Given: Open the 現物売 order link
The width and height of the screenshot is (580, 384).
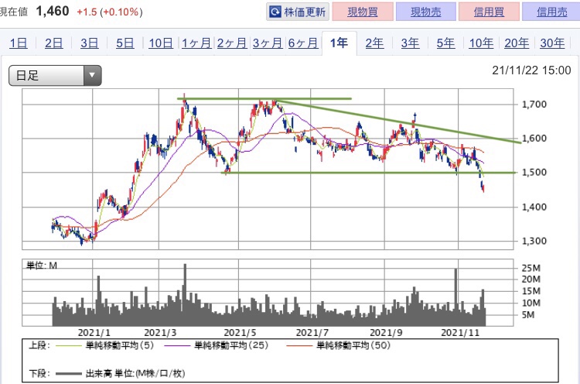Looking at the screenshot, I should pyautogui.click(x=426, y=12).
